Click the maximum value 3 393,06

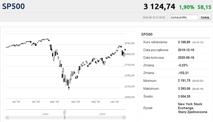coord(184,89)
